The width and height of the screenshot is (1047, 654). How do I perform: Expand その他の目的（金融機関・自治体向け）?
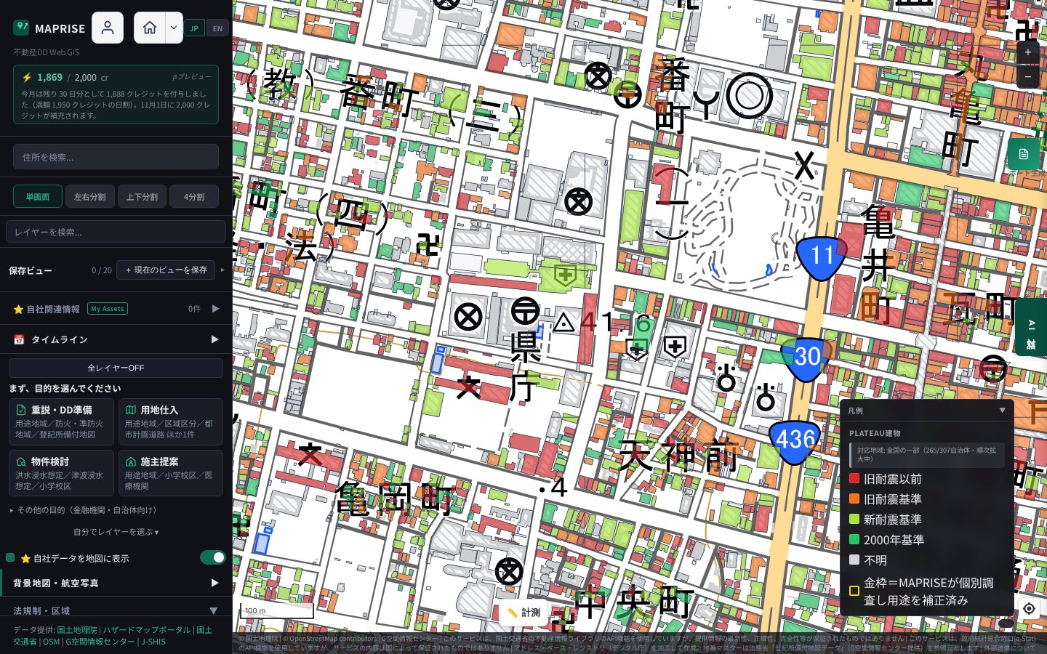click(x=84, y=510)
